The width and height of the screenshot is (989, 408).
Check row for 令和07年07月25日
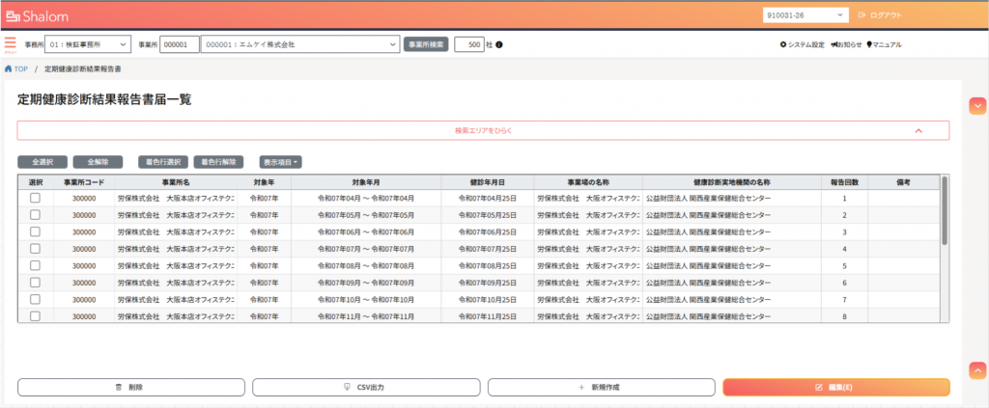pyautogui.click(x=36, y=248)
